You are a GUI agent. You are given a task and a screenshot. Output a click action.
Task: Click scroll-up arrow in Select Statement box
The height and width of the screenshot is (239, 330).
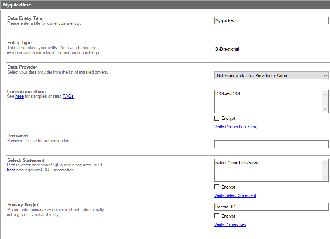(x=325, y=163)
